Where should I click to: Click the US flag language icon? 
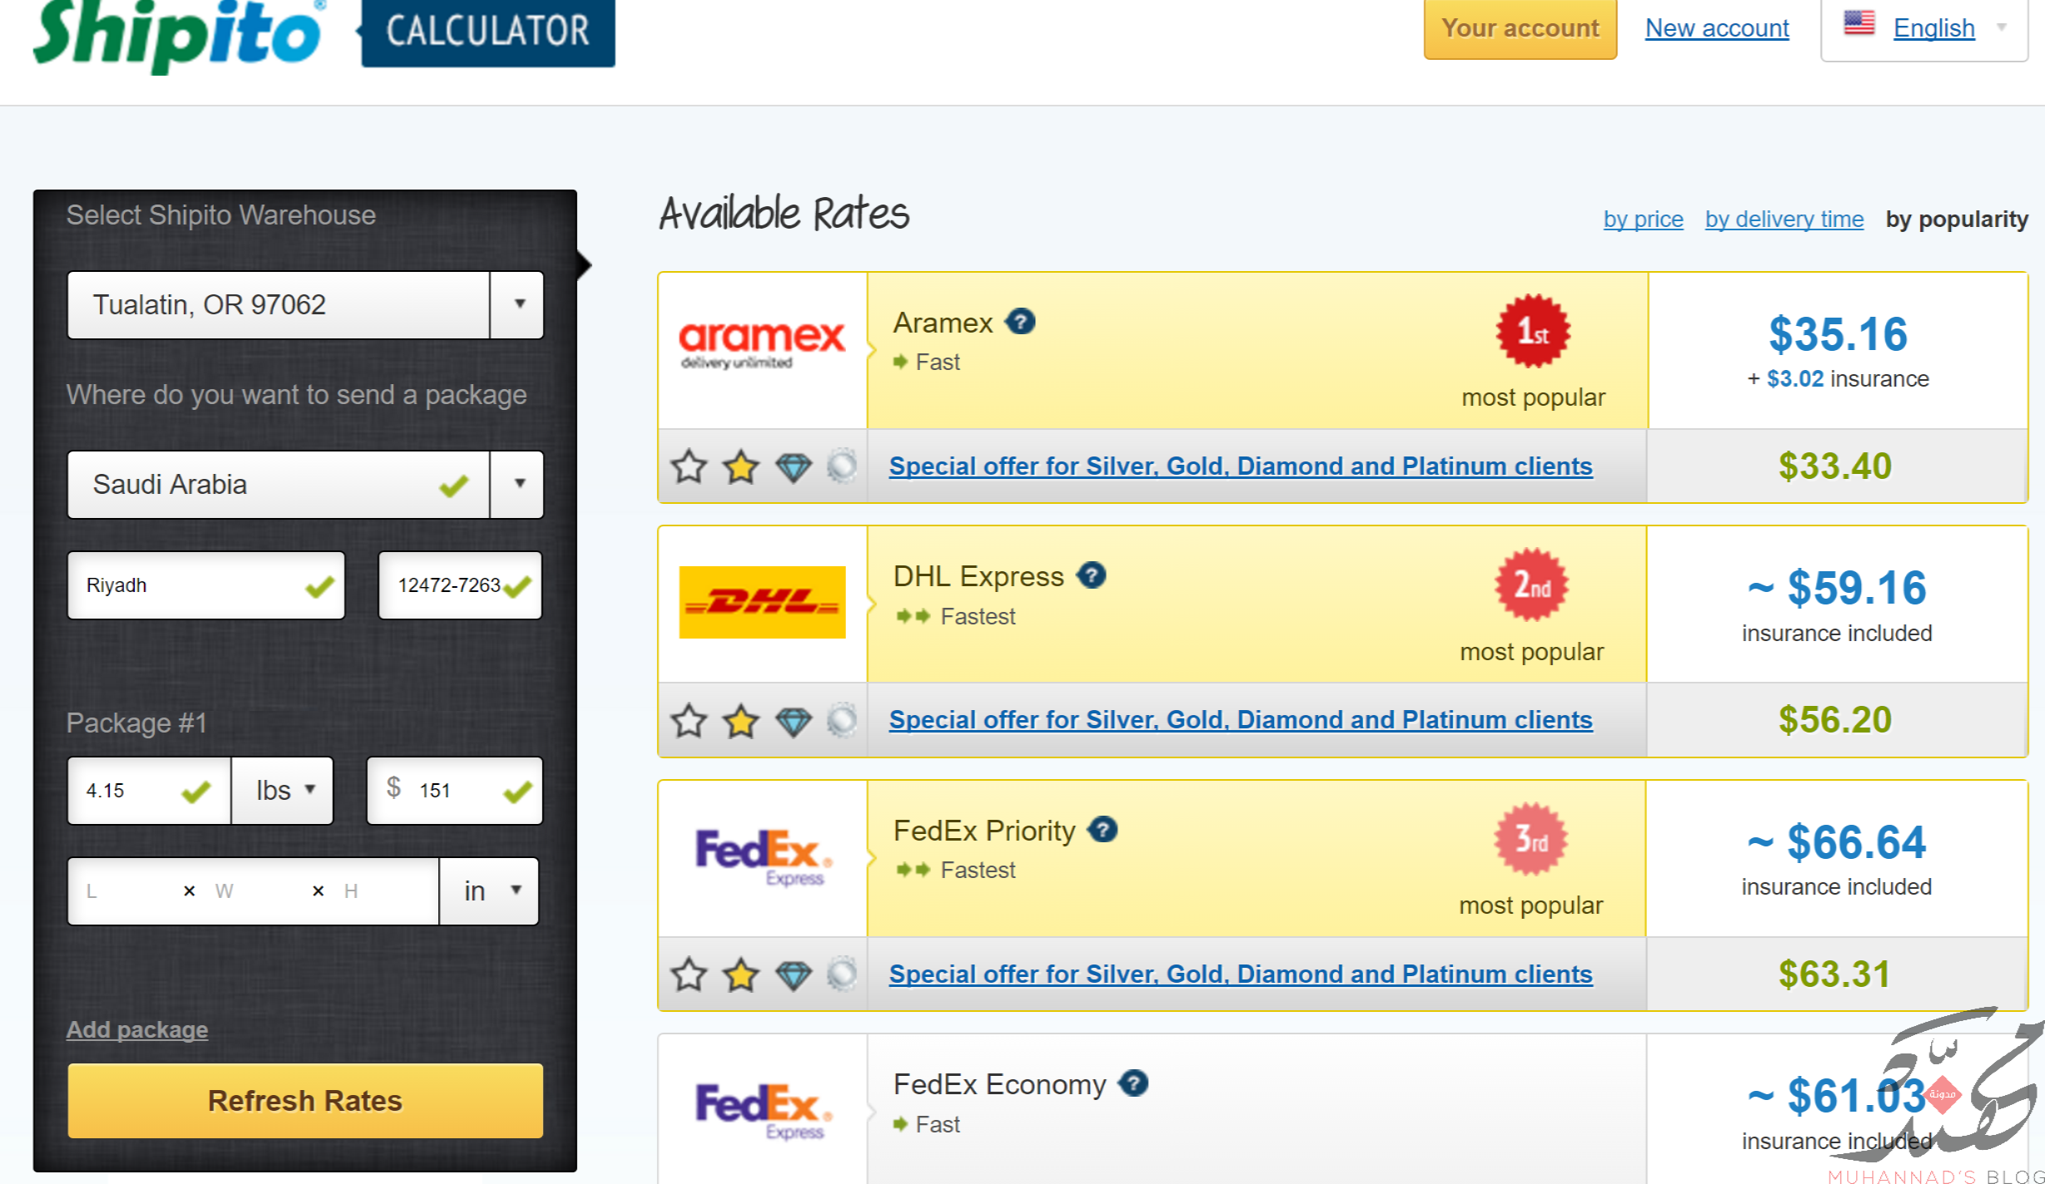point(1859,22)
